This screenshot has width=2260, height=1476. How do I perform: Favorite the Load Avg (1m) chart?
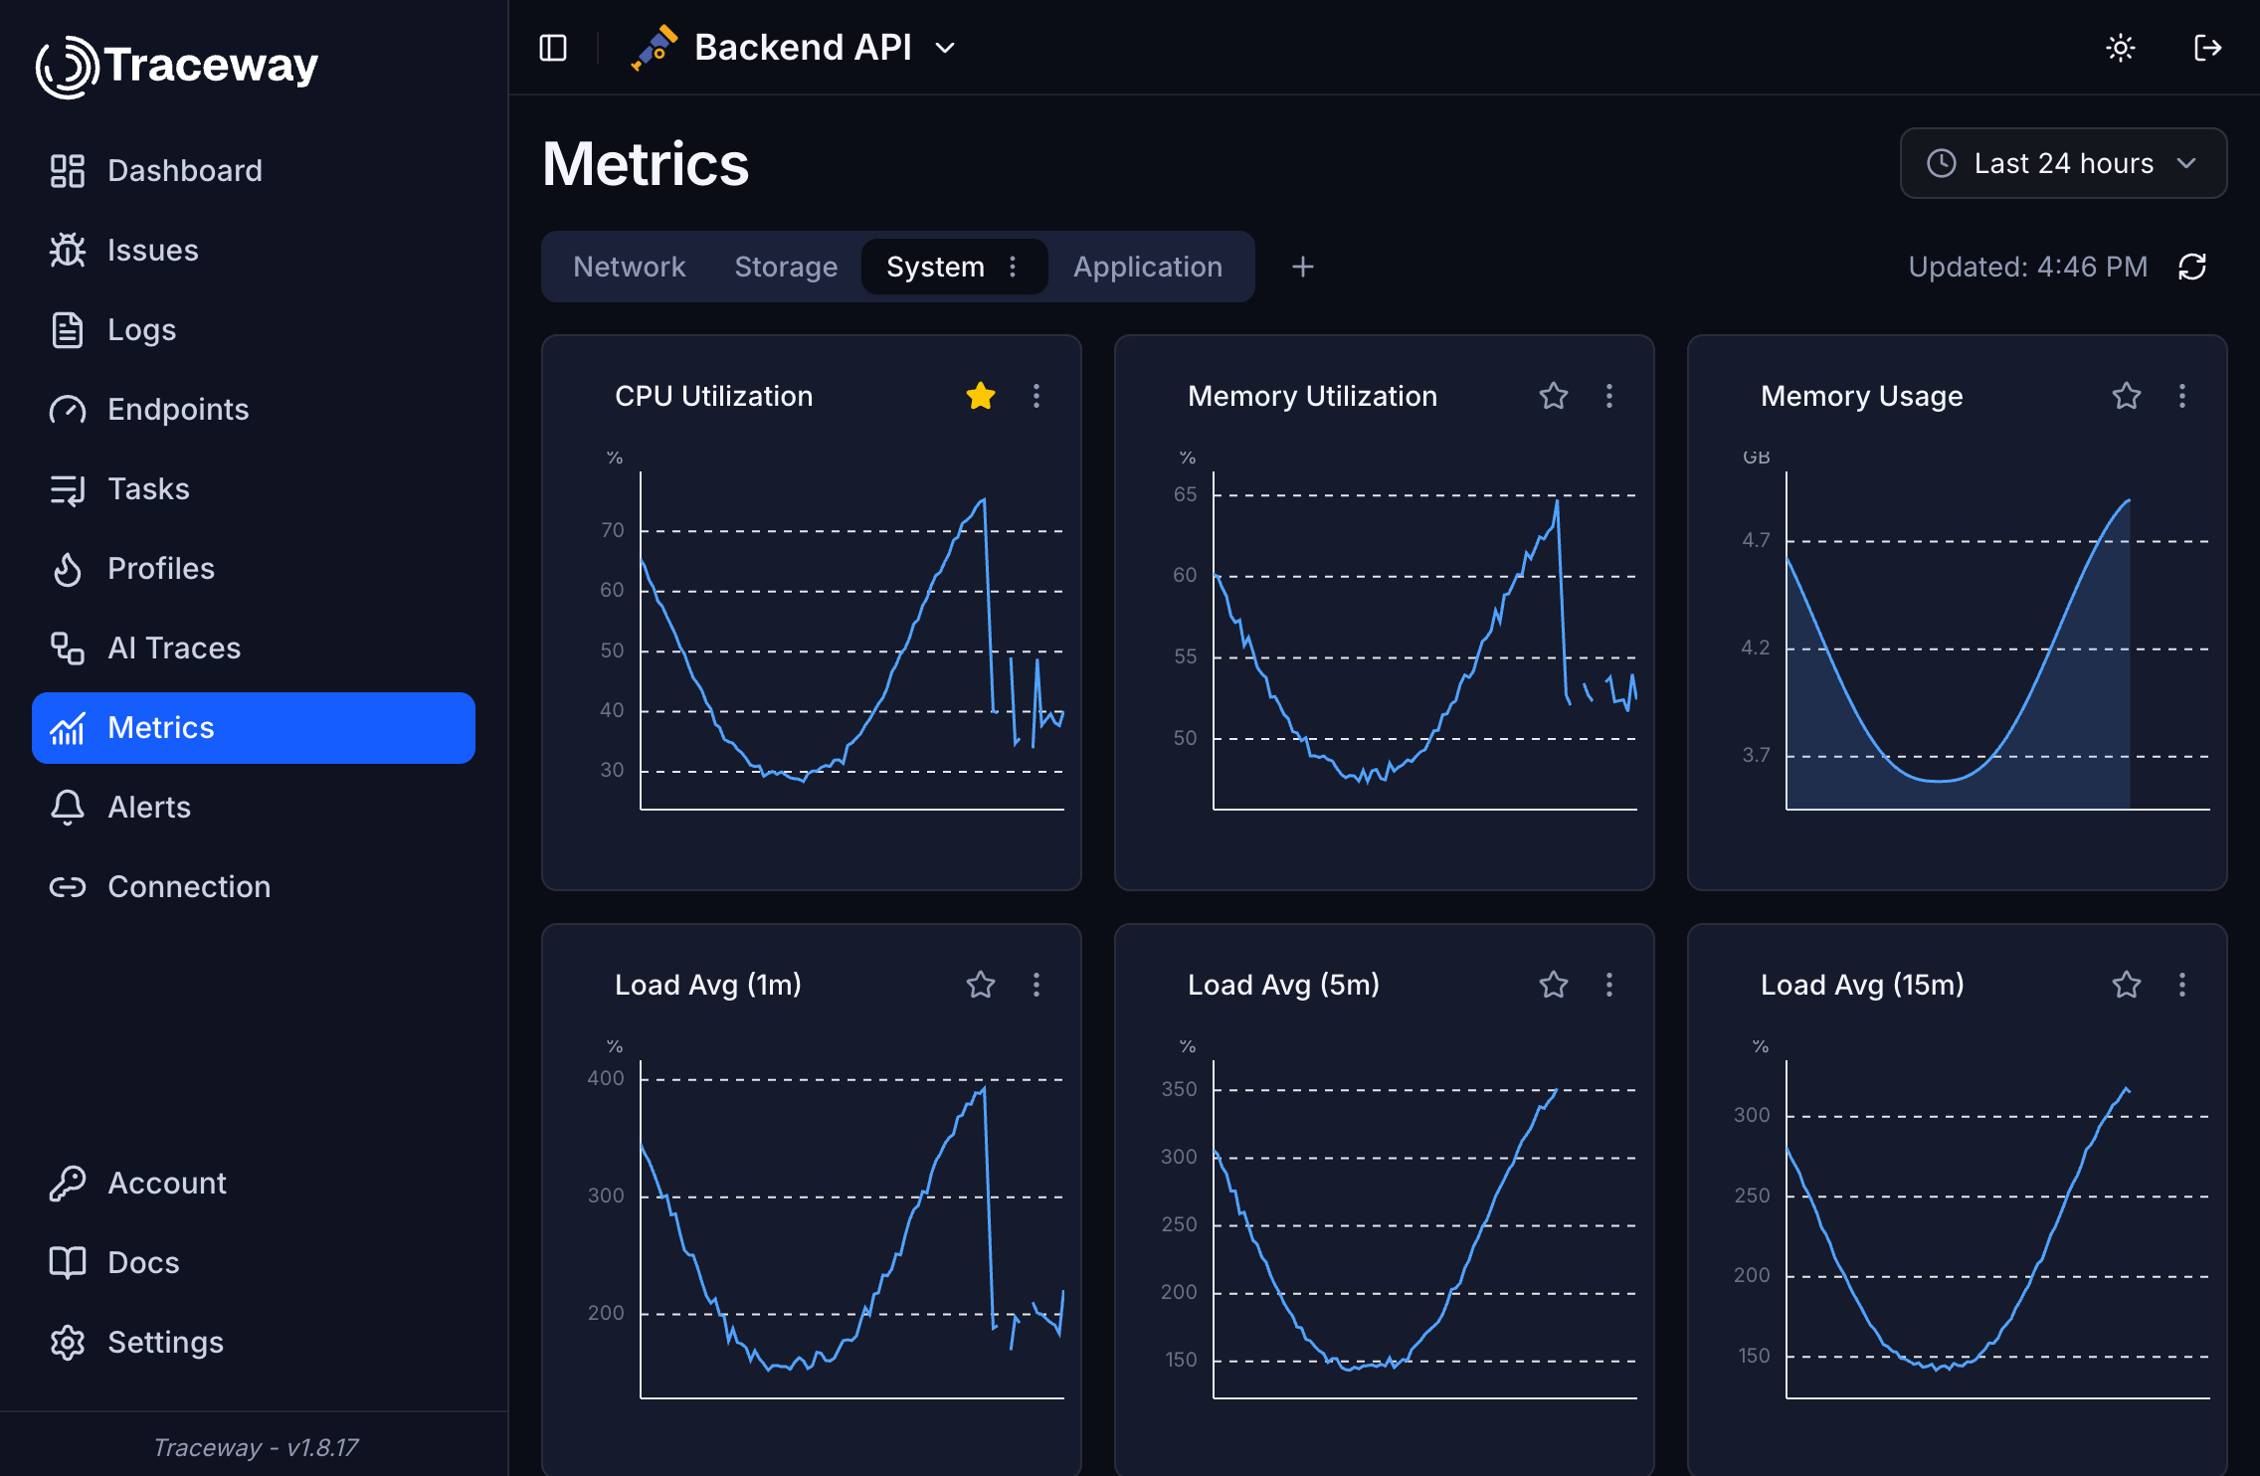pyautogui.click(x=981, y=985)
